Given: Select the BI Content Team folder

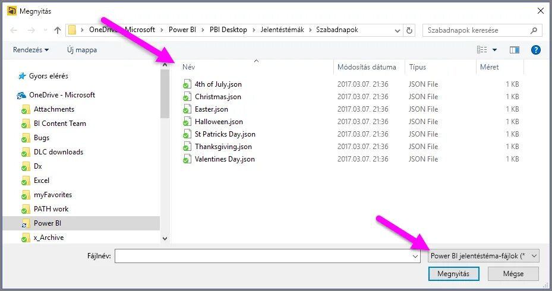Looking at the screenshot, I should (60, 124).
